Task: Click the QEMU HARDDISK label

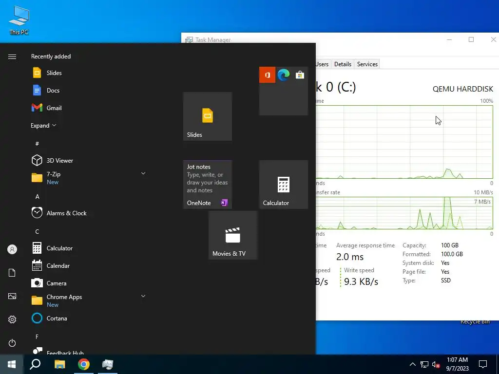Action: click(463, 89)
